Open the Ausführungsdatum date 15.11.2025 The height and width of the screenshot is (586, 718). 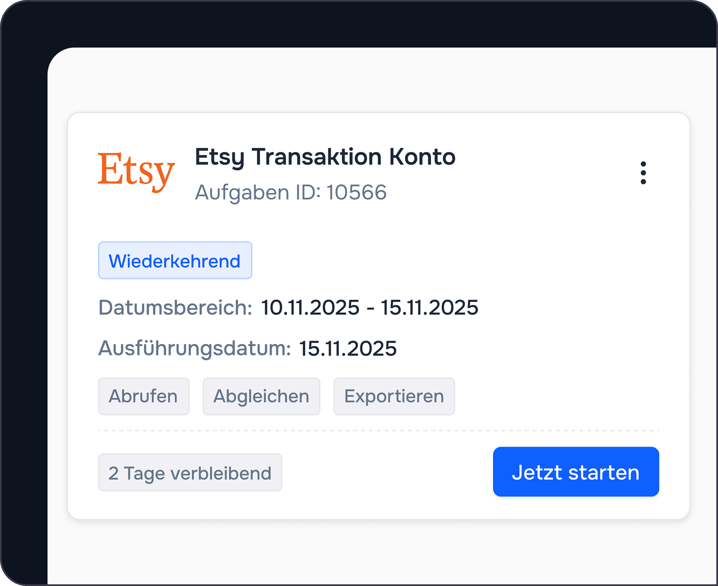click(348, 348)
